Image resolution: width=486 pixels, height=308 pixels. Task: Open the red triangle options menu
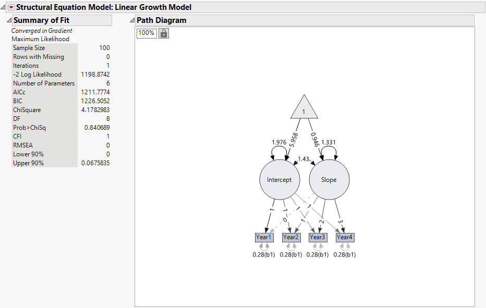(11, 7)
